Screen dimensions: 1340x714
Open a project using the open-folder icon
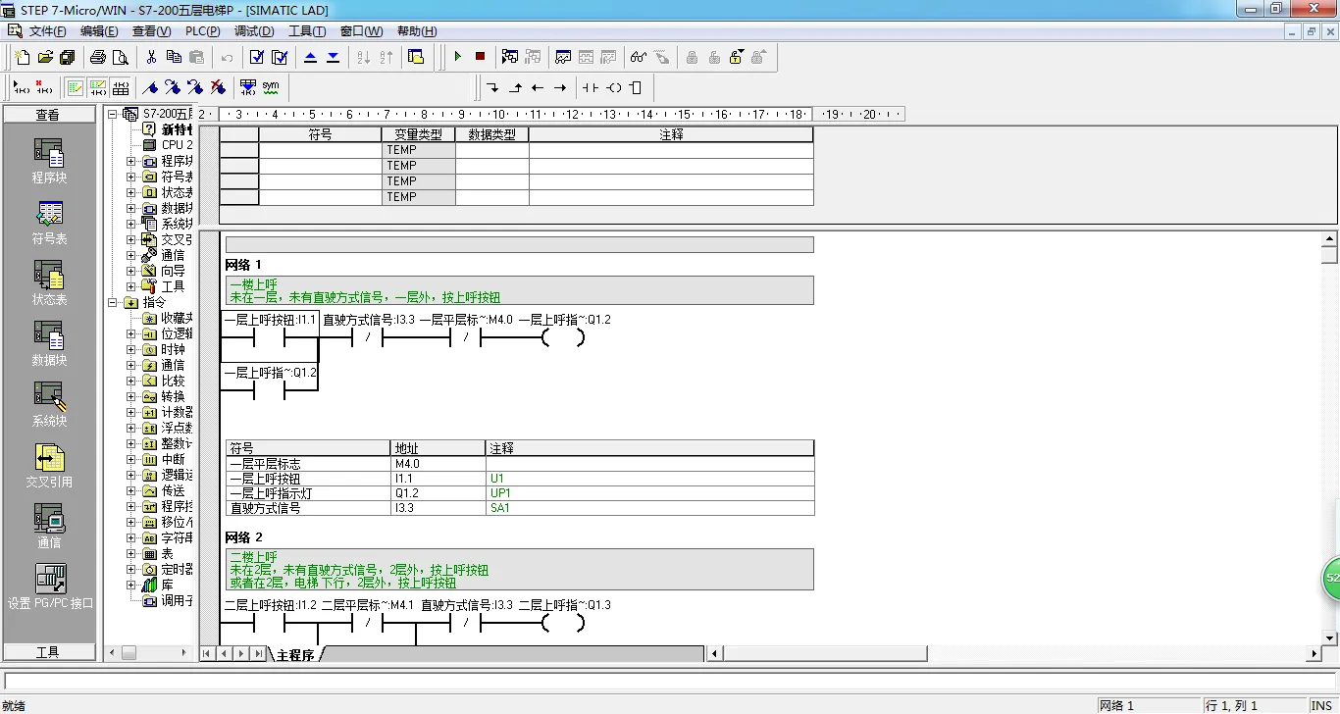pos(45,57)
